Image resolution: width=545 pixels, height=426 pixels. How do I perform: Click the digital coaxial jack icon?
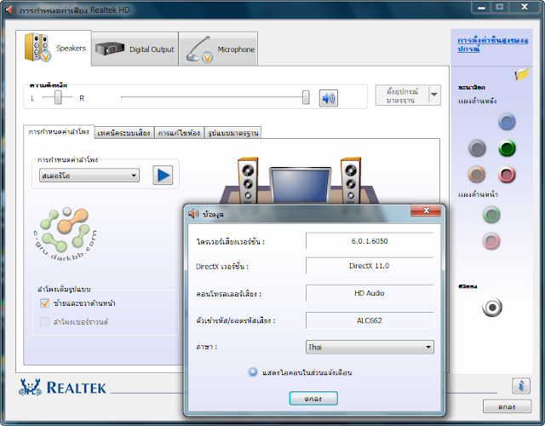pos(492,308)
